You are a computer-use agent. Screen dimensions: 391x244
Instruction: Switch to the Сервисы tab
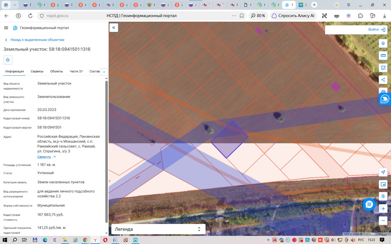point(37,71)
